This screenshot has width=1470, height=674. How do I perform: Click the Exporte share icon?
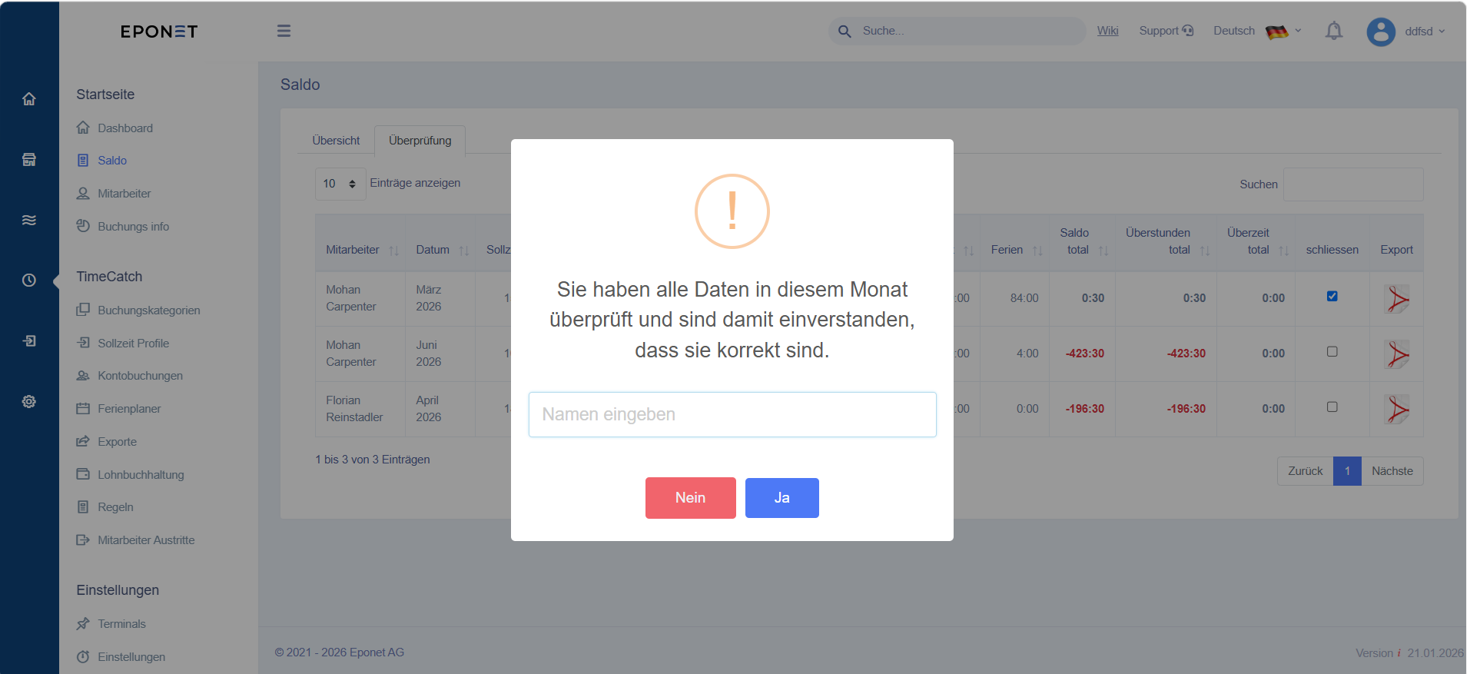coord(83,442)
